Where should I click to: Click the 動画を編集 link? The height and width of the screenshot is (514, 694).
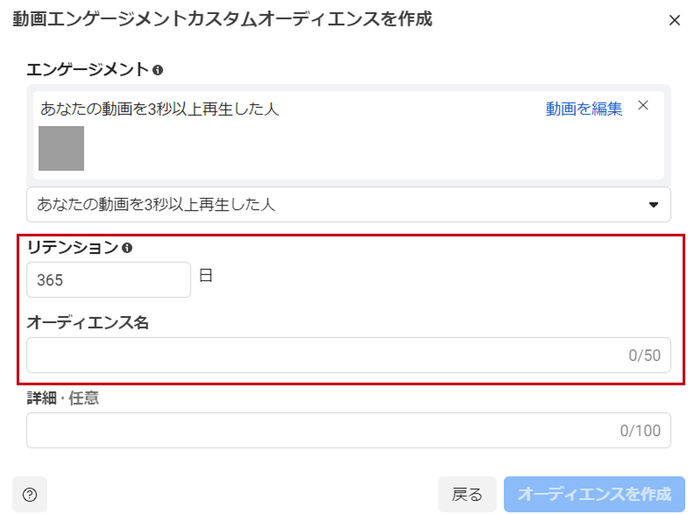[583, 109]
